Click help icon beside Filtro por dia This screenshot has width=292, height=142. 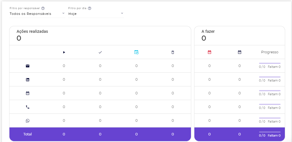[90, 8]
